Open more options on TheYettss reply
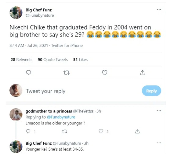Viewport: 178px width, 160px height. pos(159,111)
